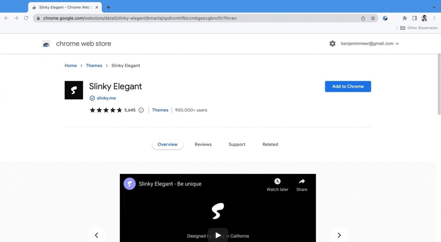The height and width of the screenshot is (242, 441).
Task: Open the Extensions puzzle piece menu
Action: (x=405, y=18)
